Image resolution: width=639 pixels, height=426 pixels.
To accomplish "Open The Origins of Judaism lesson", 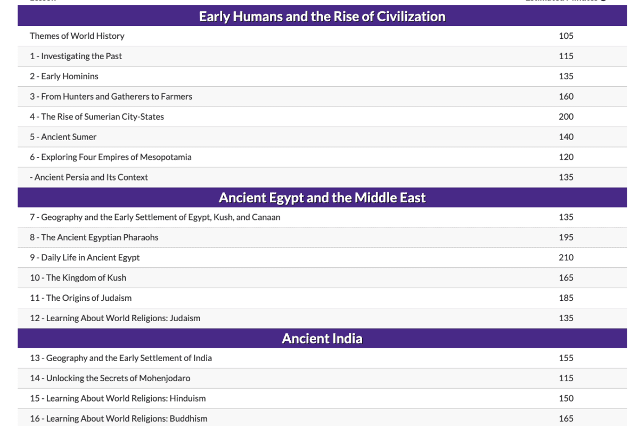I will (81, 298).
